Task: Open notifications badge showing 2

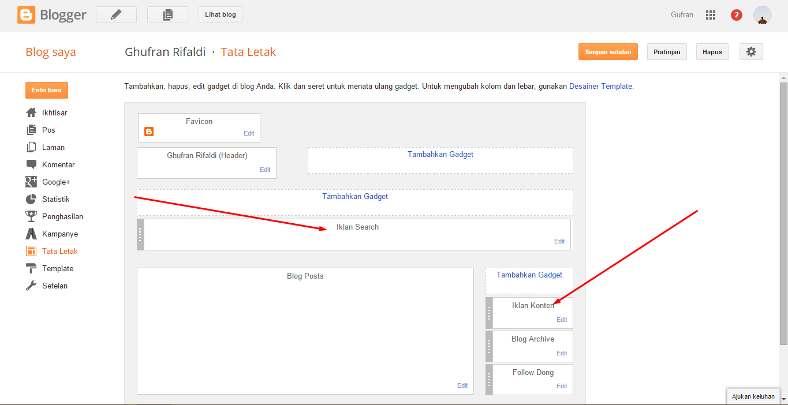Action: point(737,15)
